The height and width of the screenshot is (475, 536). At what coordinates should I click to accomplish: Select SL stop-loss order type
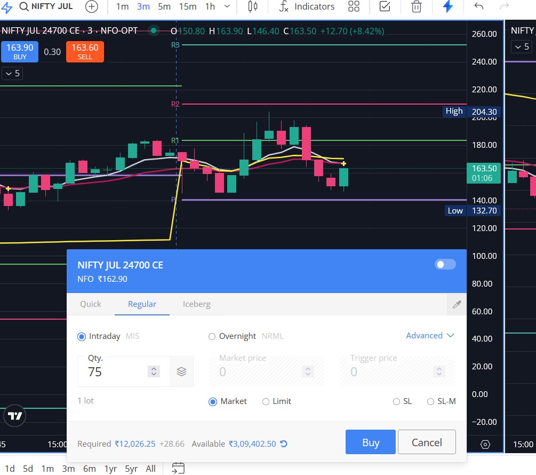(x=396, y=401)
